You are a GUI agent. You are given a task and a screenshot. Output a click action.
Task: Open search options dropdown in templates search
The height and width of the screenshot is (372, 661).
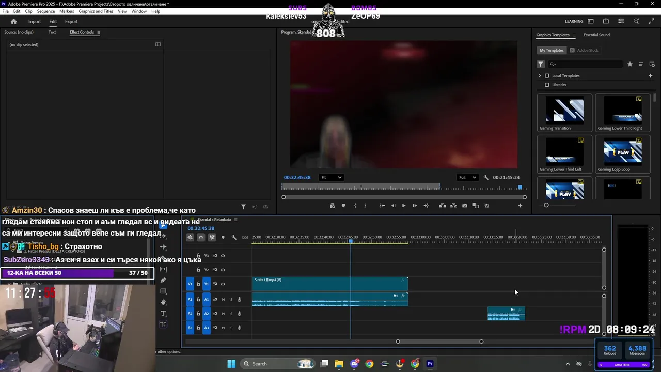coord(553,64)
